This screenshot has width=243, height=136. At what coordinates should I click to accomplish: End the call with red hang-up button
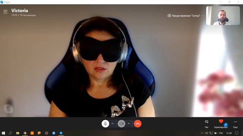click(137, 124)
